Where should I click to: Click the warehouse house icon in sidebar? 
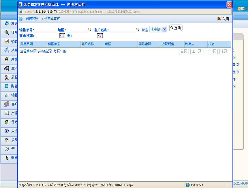[x=7, y=59]
